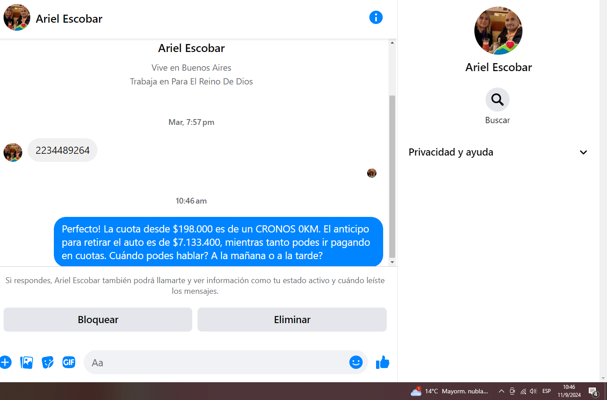Click the chat scrollbar up arrow
Image resolution: width=607 pixels, height=400 pixels.
[x=392, y=43]
